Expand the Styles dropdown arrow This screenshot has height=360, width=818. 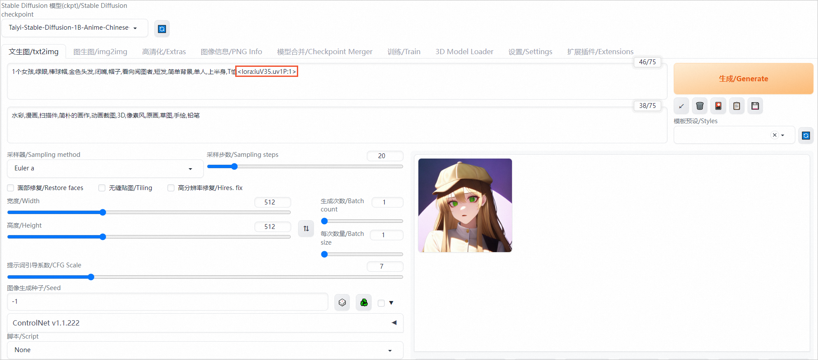[x=783, y=135]
